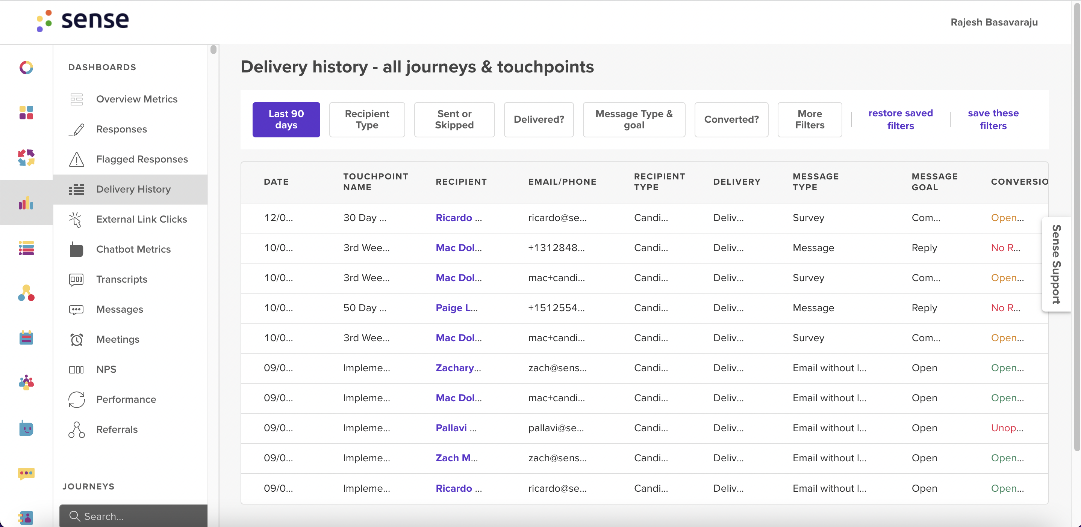This screenshot has width=1081, height=527.
Task: Open the four-squares grid icon in left rail
Action: (x=26, y=113)
